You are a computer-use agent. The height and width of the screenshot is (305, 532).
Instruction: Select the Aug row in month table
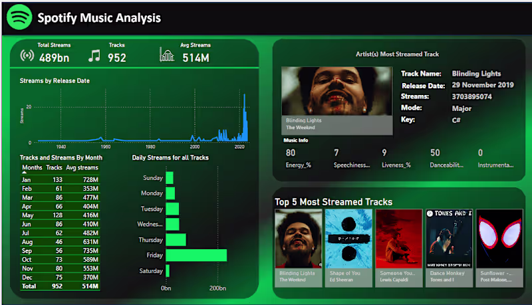60,242
